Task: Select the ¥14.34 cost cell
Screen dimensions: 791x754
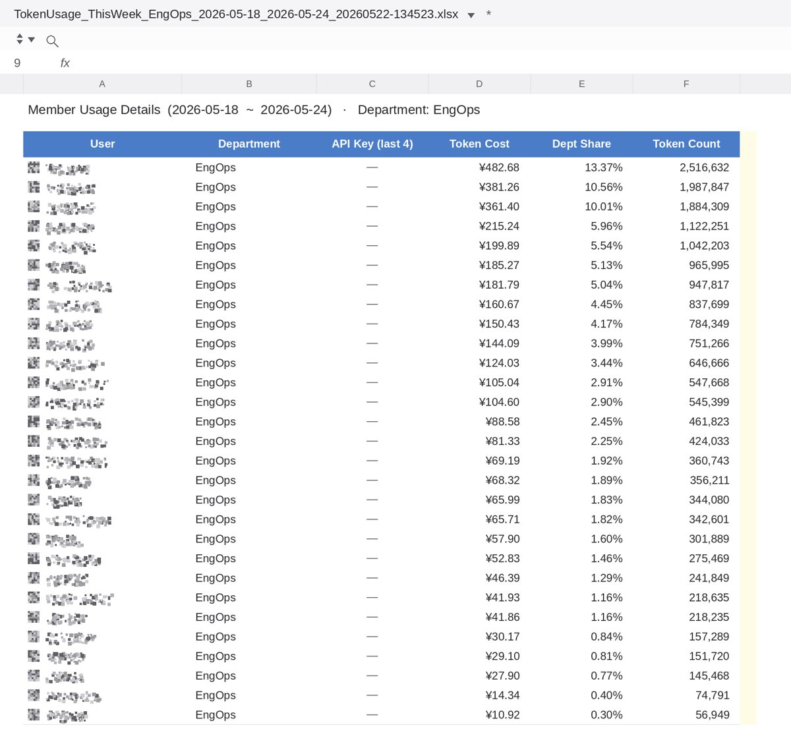Action: click(x=479, y=695)
